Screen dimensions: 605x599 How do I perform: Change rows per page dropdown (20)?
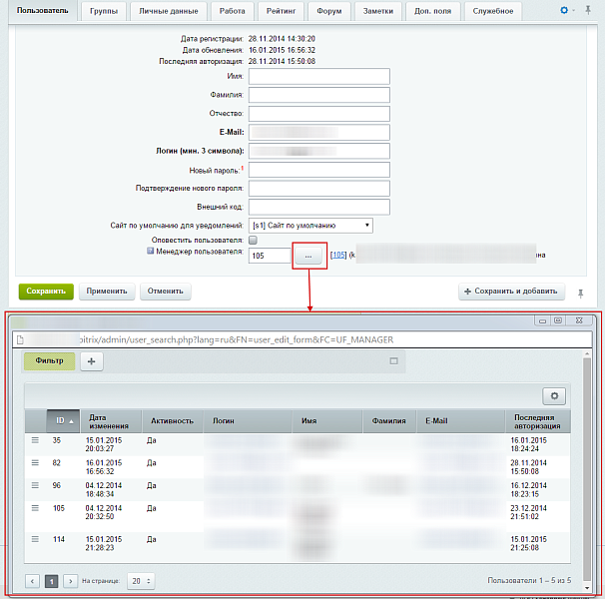[141, 580]
